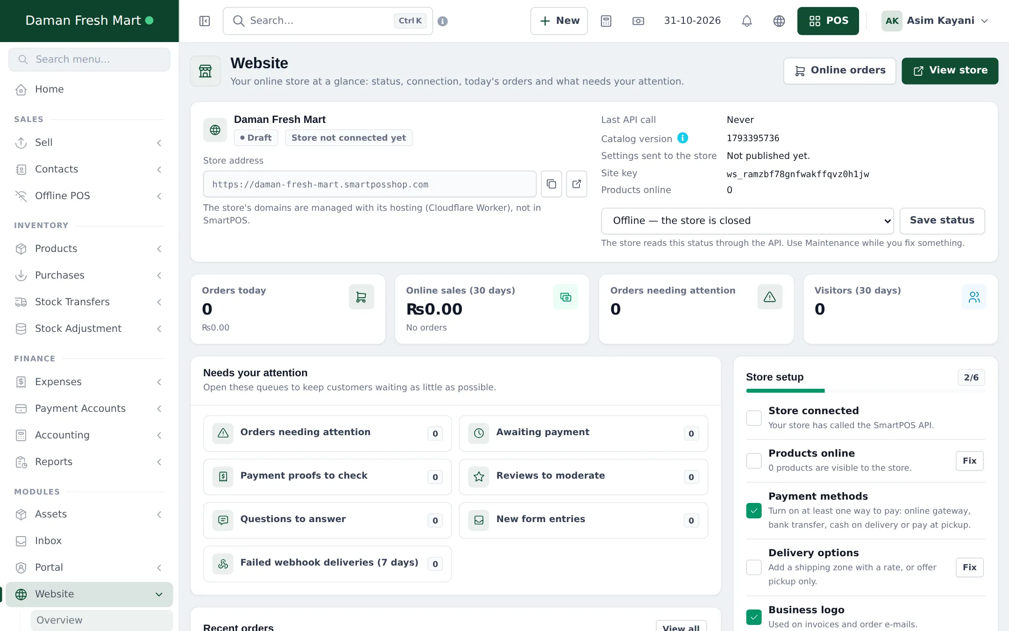Screen dimensions: 1009x631
Task: Open the calculator icon in the top bar
Action: click(x=606, y=21)
